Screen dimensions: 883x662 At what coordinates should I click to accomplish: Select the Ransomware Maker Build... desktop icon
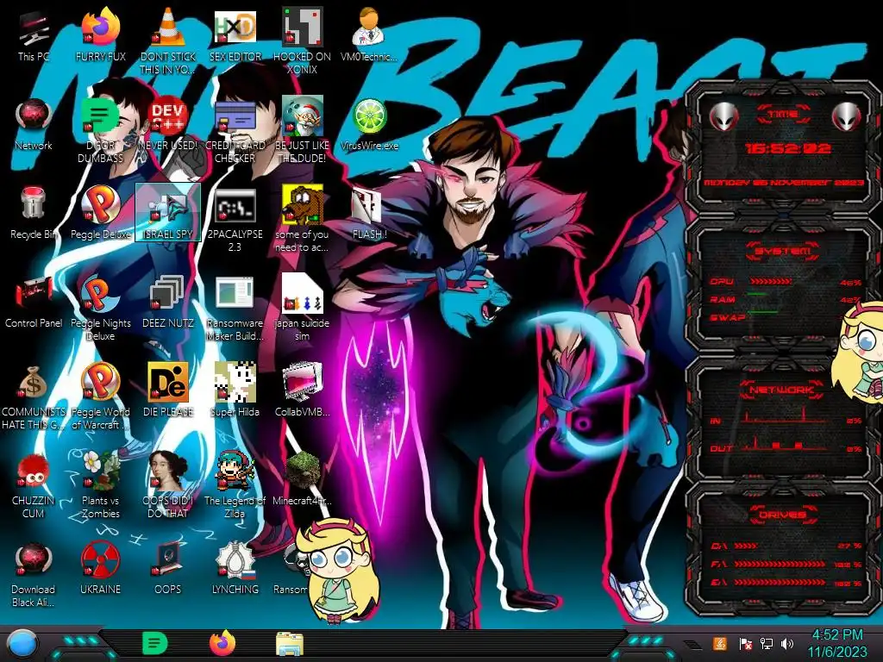pyautogui.click(x=235, y=308)
